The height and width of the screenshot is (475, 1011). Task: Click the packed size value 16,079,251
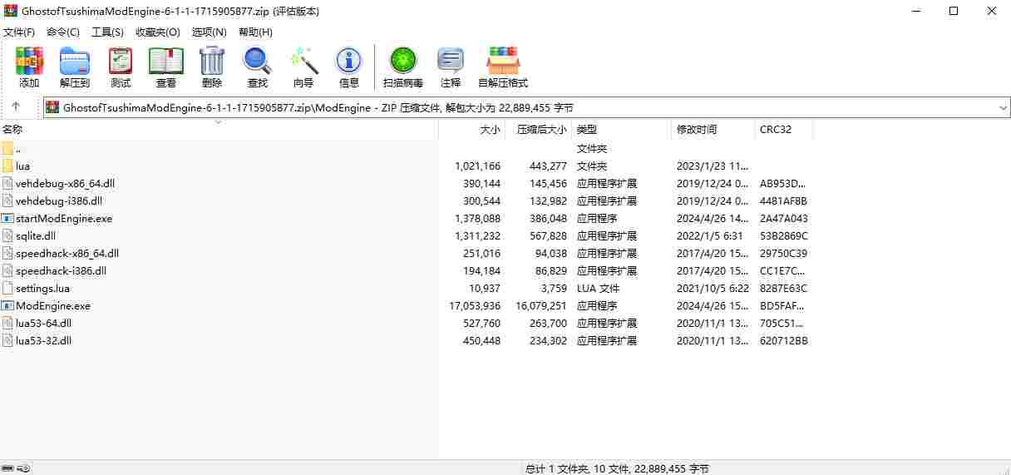tap(541, 306)
